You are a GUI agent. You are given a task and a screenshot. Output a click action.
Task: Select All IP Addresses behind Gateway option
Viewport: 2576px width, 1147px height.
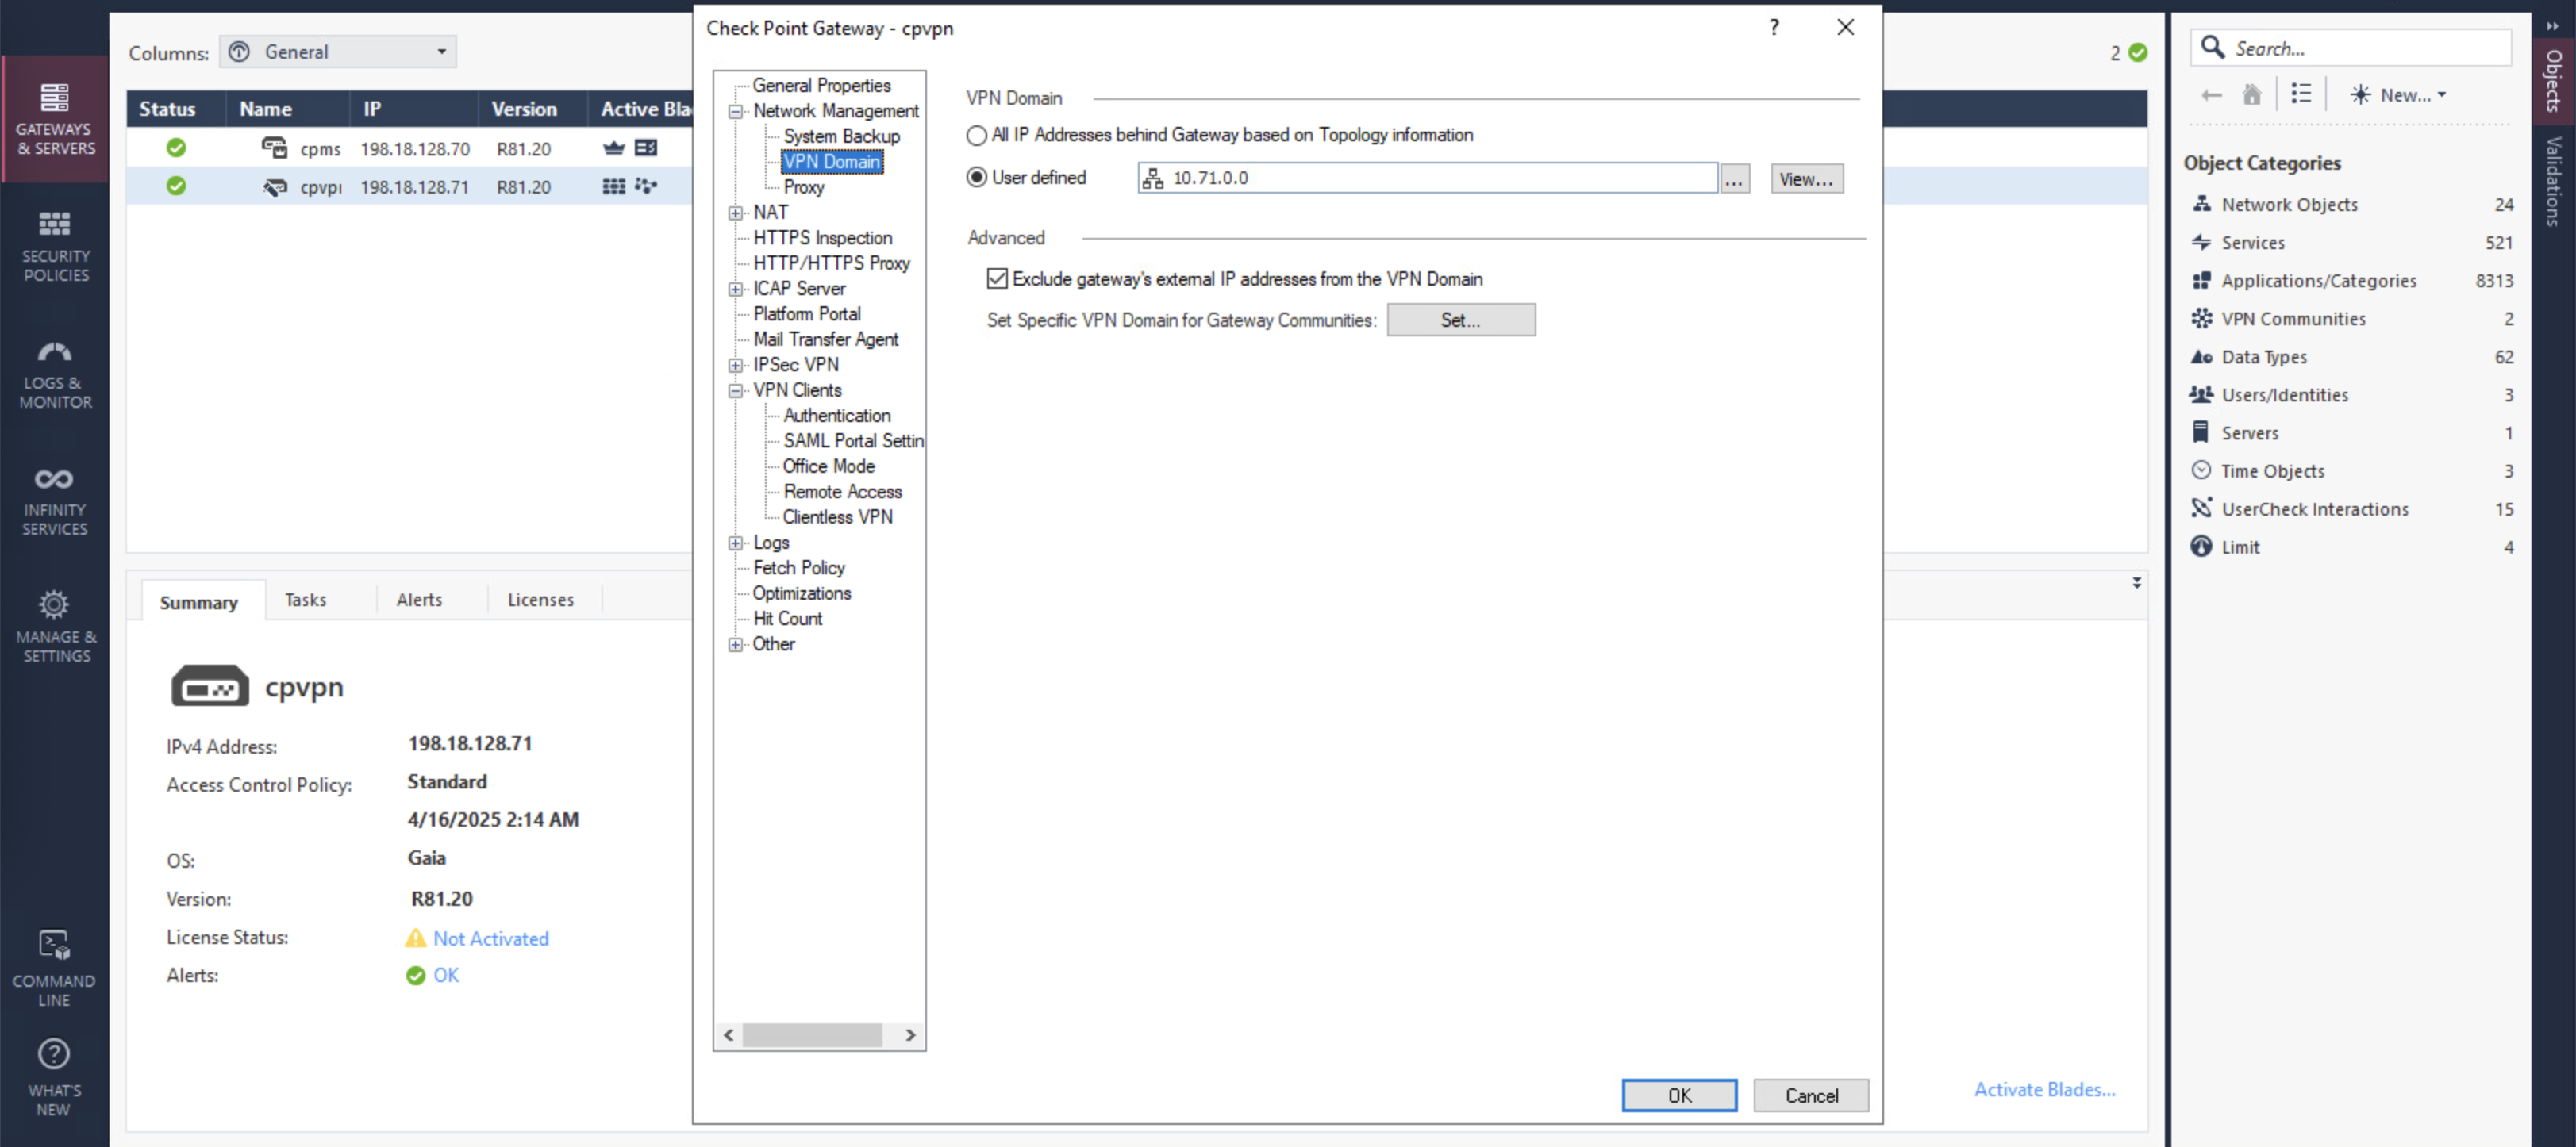pyautogui.click(x=976, y=135)
